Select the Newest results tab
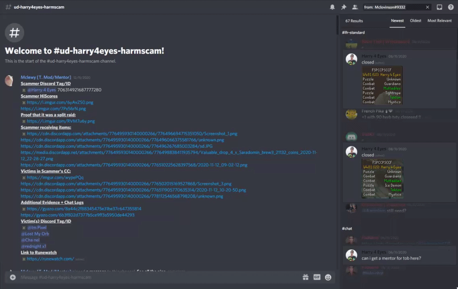458x289 pixels. (397, 21)
